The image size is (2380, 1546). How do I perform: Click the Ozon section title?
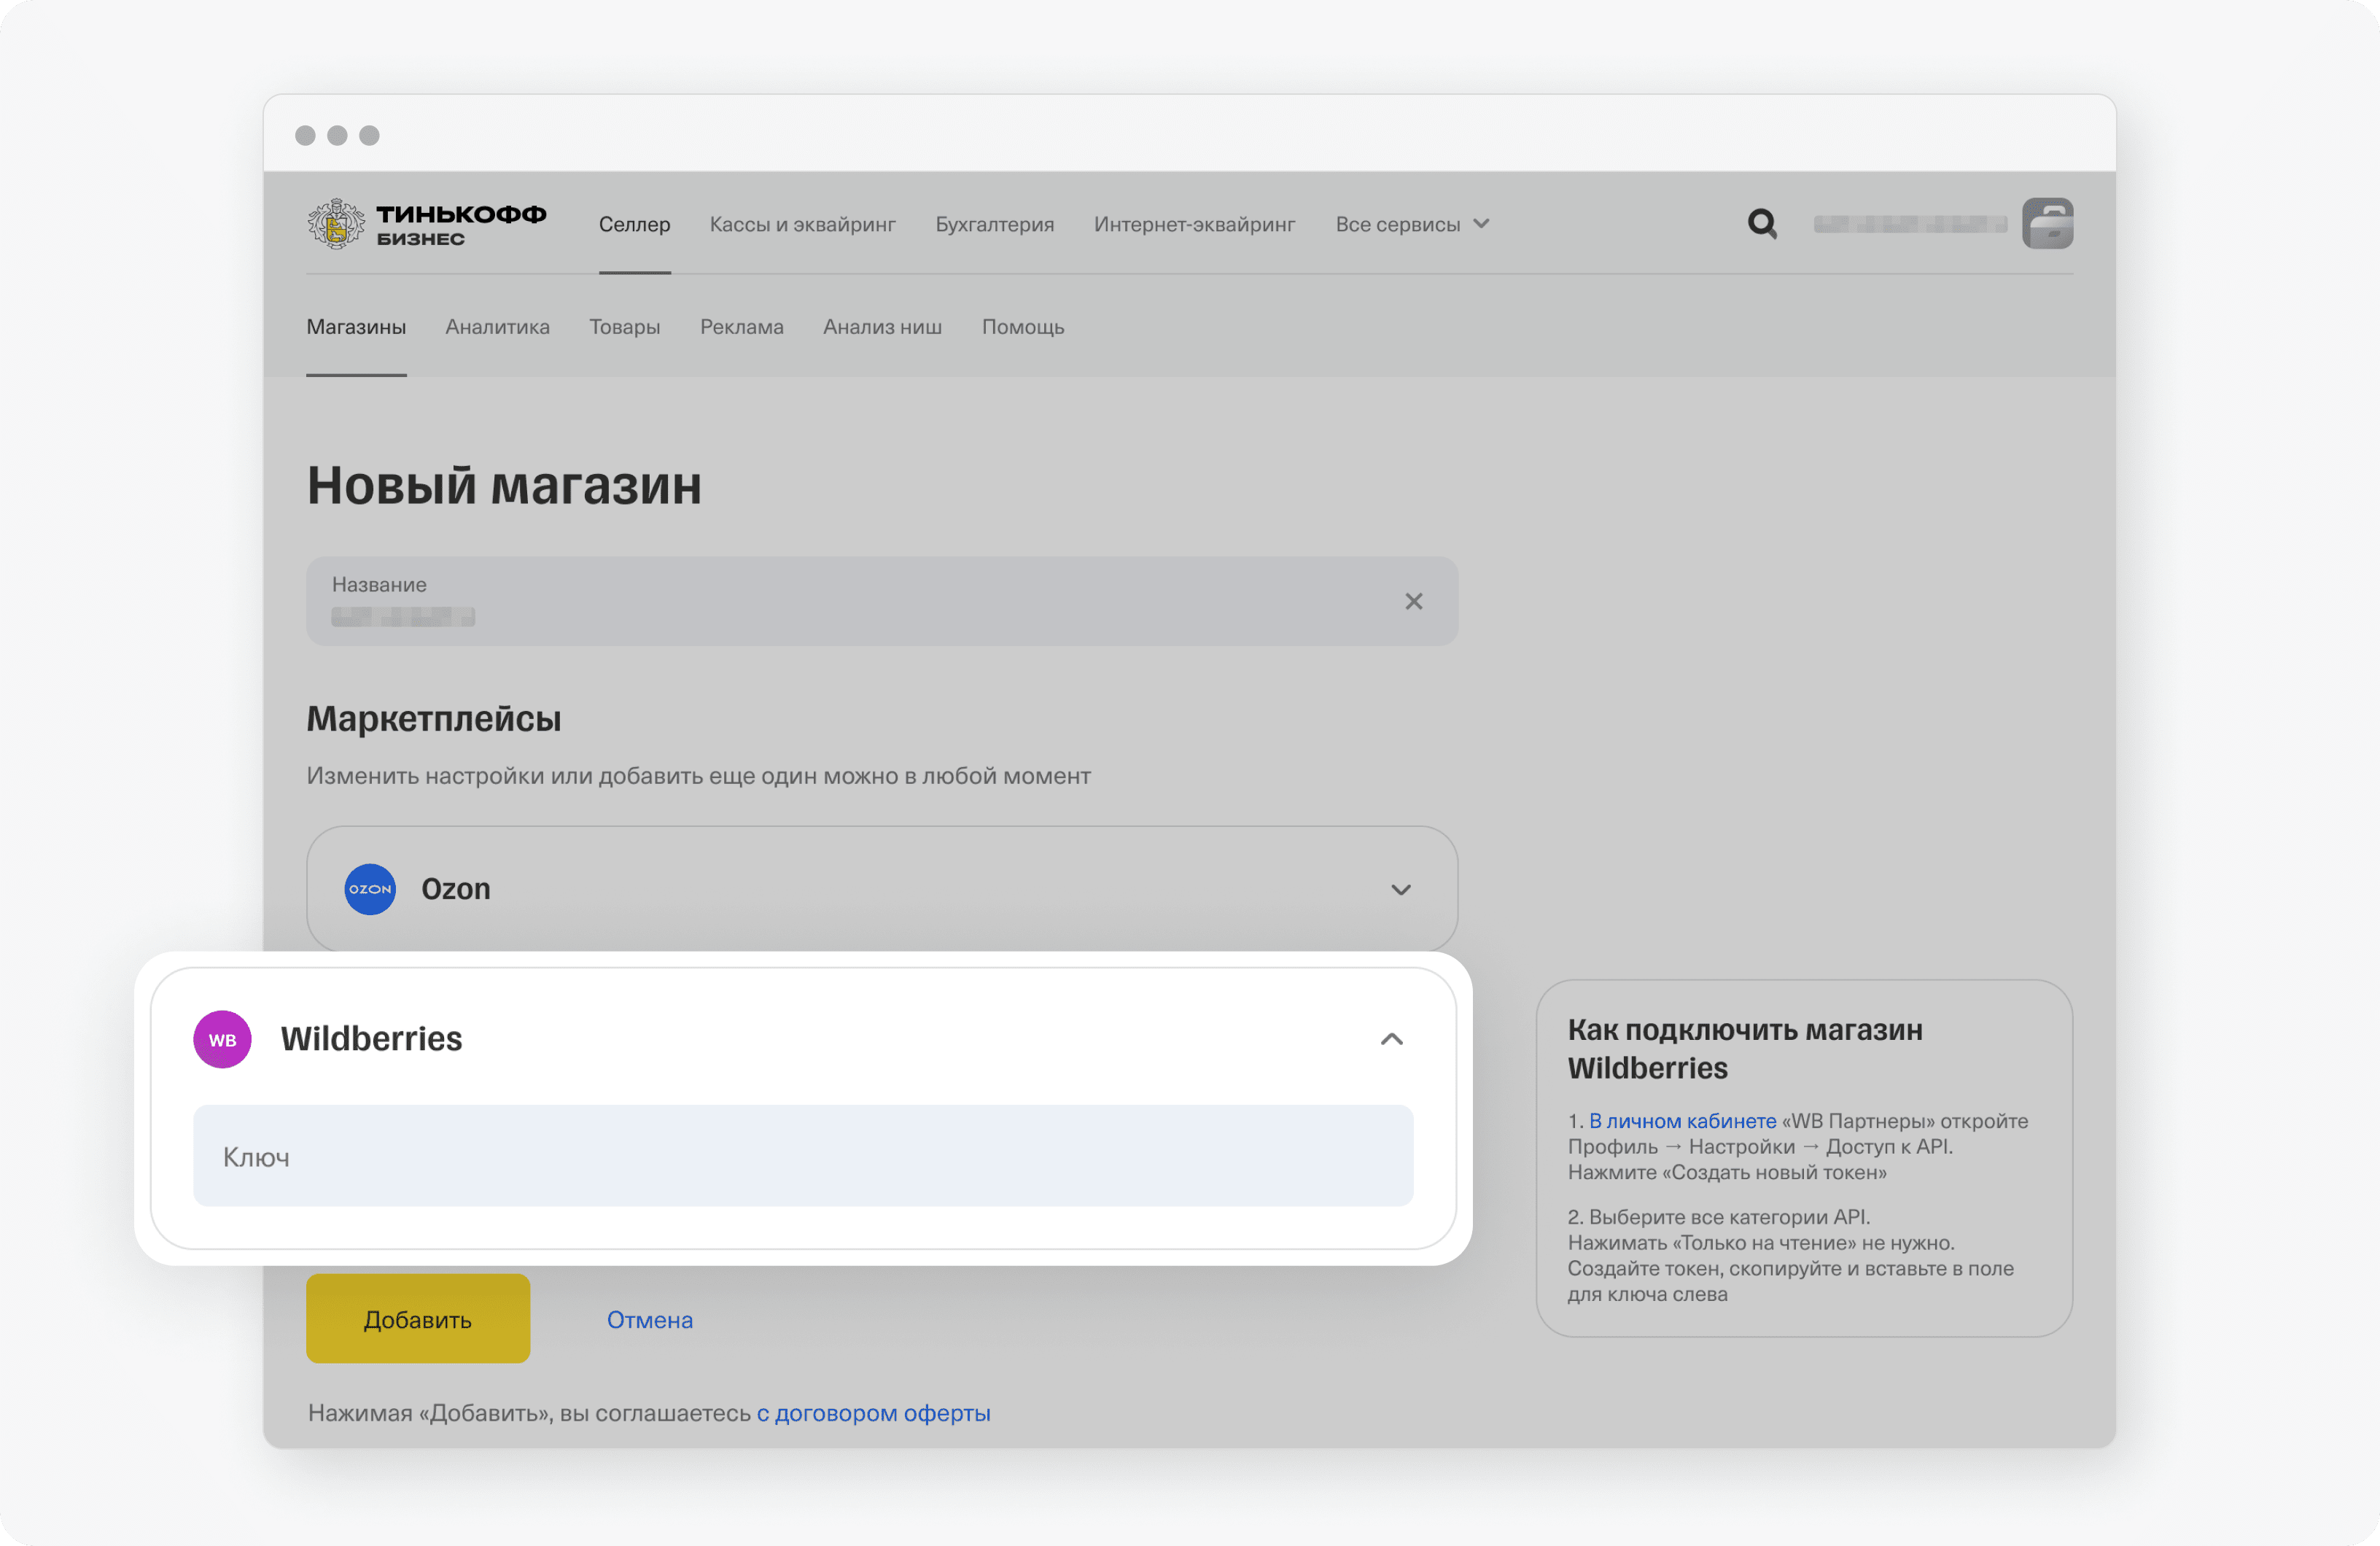pos(455,889)
